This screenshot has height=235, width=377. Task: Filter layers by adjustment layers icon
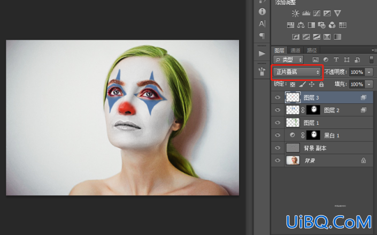coord(326,60)
